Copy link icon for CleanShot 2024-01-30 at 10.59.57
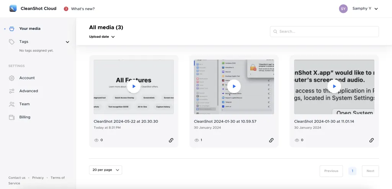Viewport: 392px width, 189px height. tap(271, 140)
